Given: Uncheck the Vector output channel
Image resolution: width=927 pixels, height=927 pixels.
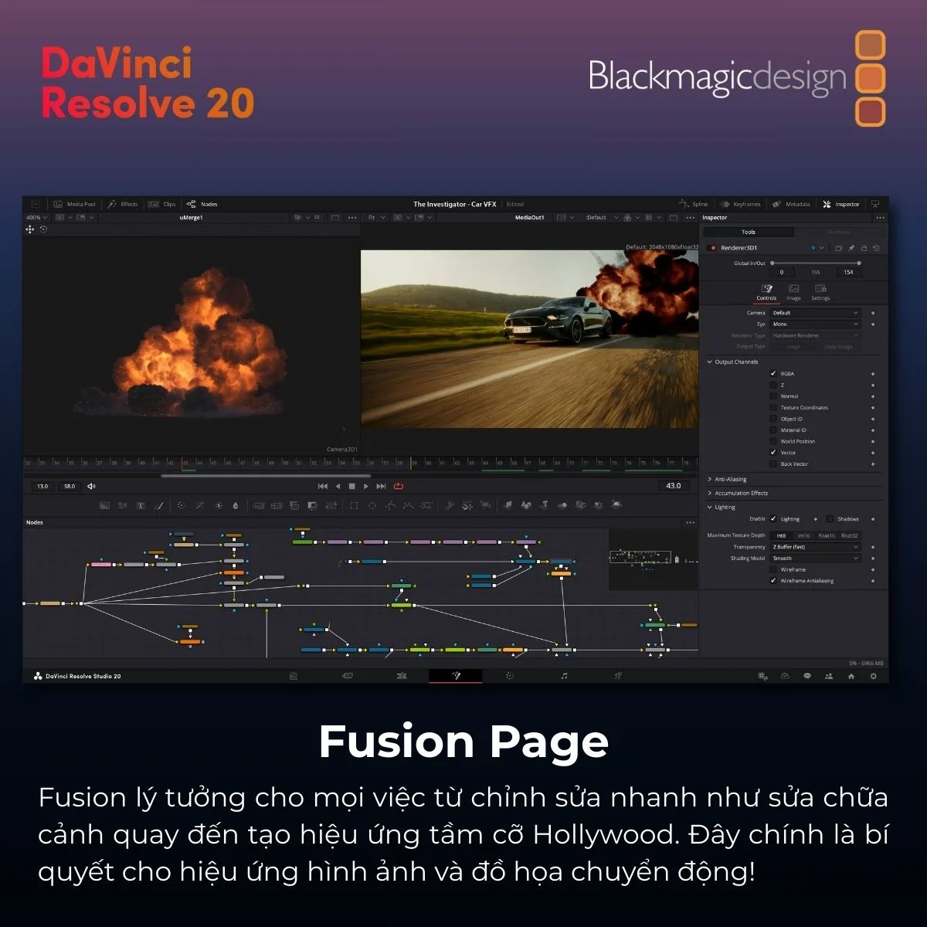Looking at the screenshot, I should click(x=773, y=453).
